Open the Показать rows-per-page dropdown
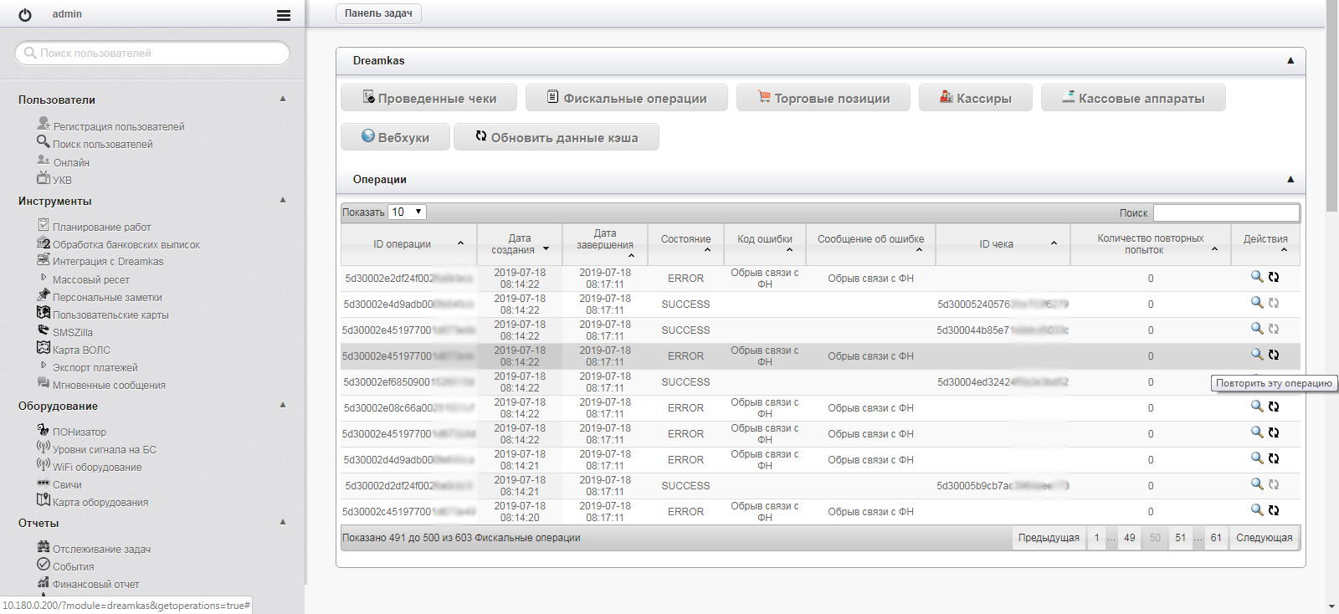Screen dimensions: 1339x614 click(407, 212)
